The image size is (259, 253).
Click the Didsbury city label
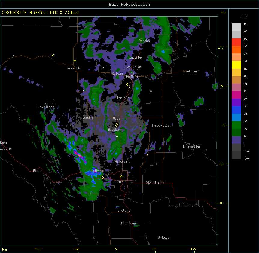(x=115, y=130)
